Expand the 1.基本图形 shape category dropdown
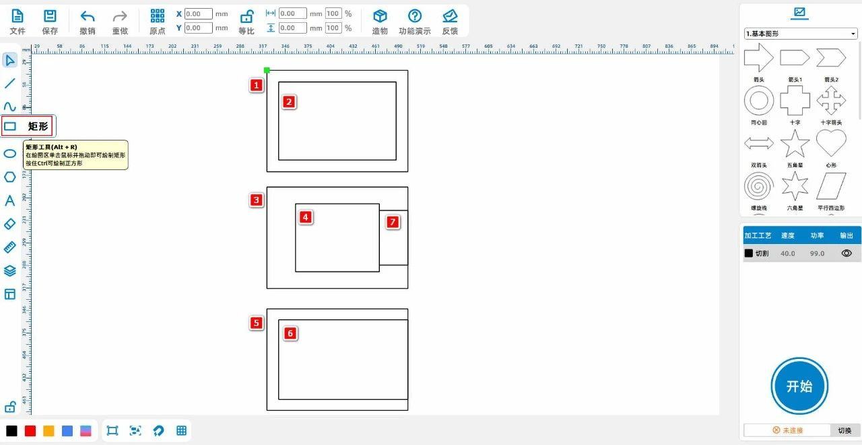This screenshot has height=445, width=862. (800, 34)
